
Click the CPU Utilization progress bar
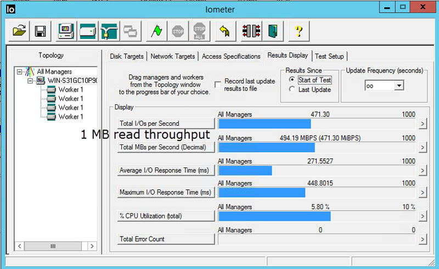click(317, 216)
